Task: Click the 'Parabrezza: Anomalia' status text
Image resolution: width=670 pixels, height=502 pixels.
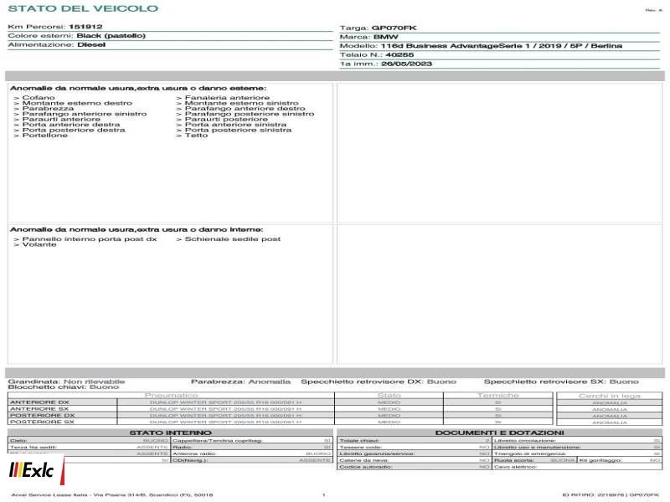Action: point(240,382)
